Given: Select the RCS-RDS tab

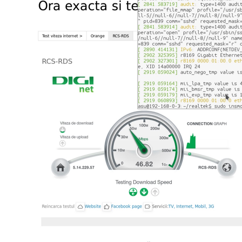Looking at the screenshot, I should click(121, 36).
